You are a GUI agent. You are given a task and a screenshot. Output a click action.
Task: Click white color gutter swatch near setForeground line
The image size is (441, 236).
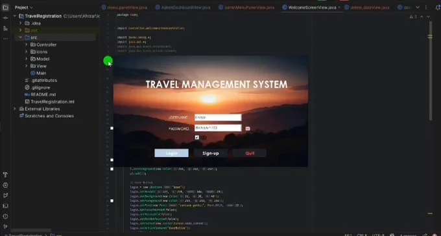112,169
